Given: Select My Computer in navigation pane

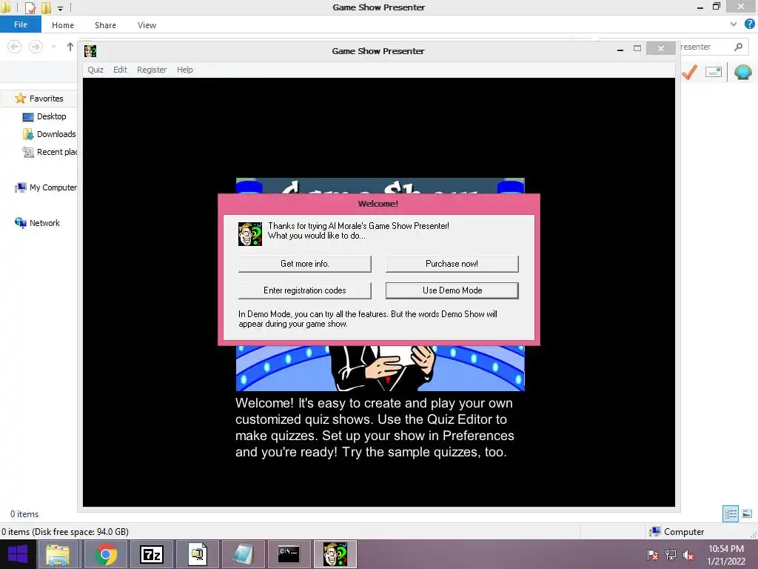Looking at the screenshot, I should [45, 187].
